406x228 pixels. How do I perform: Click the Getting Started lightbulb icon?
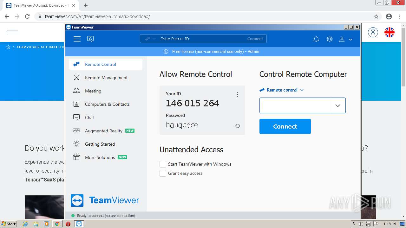pos(76,144)
